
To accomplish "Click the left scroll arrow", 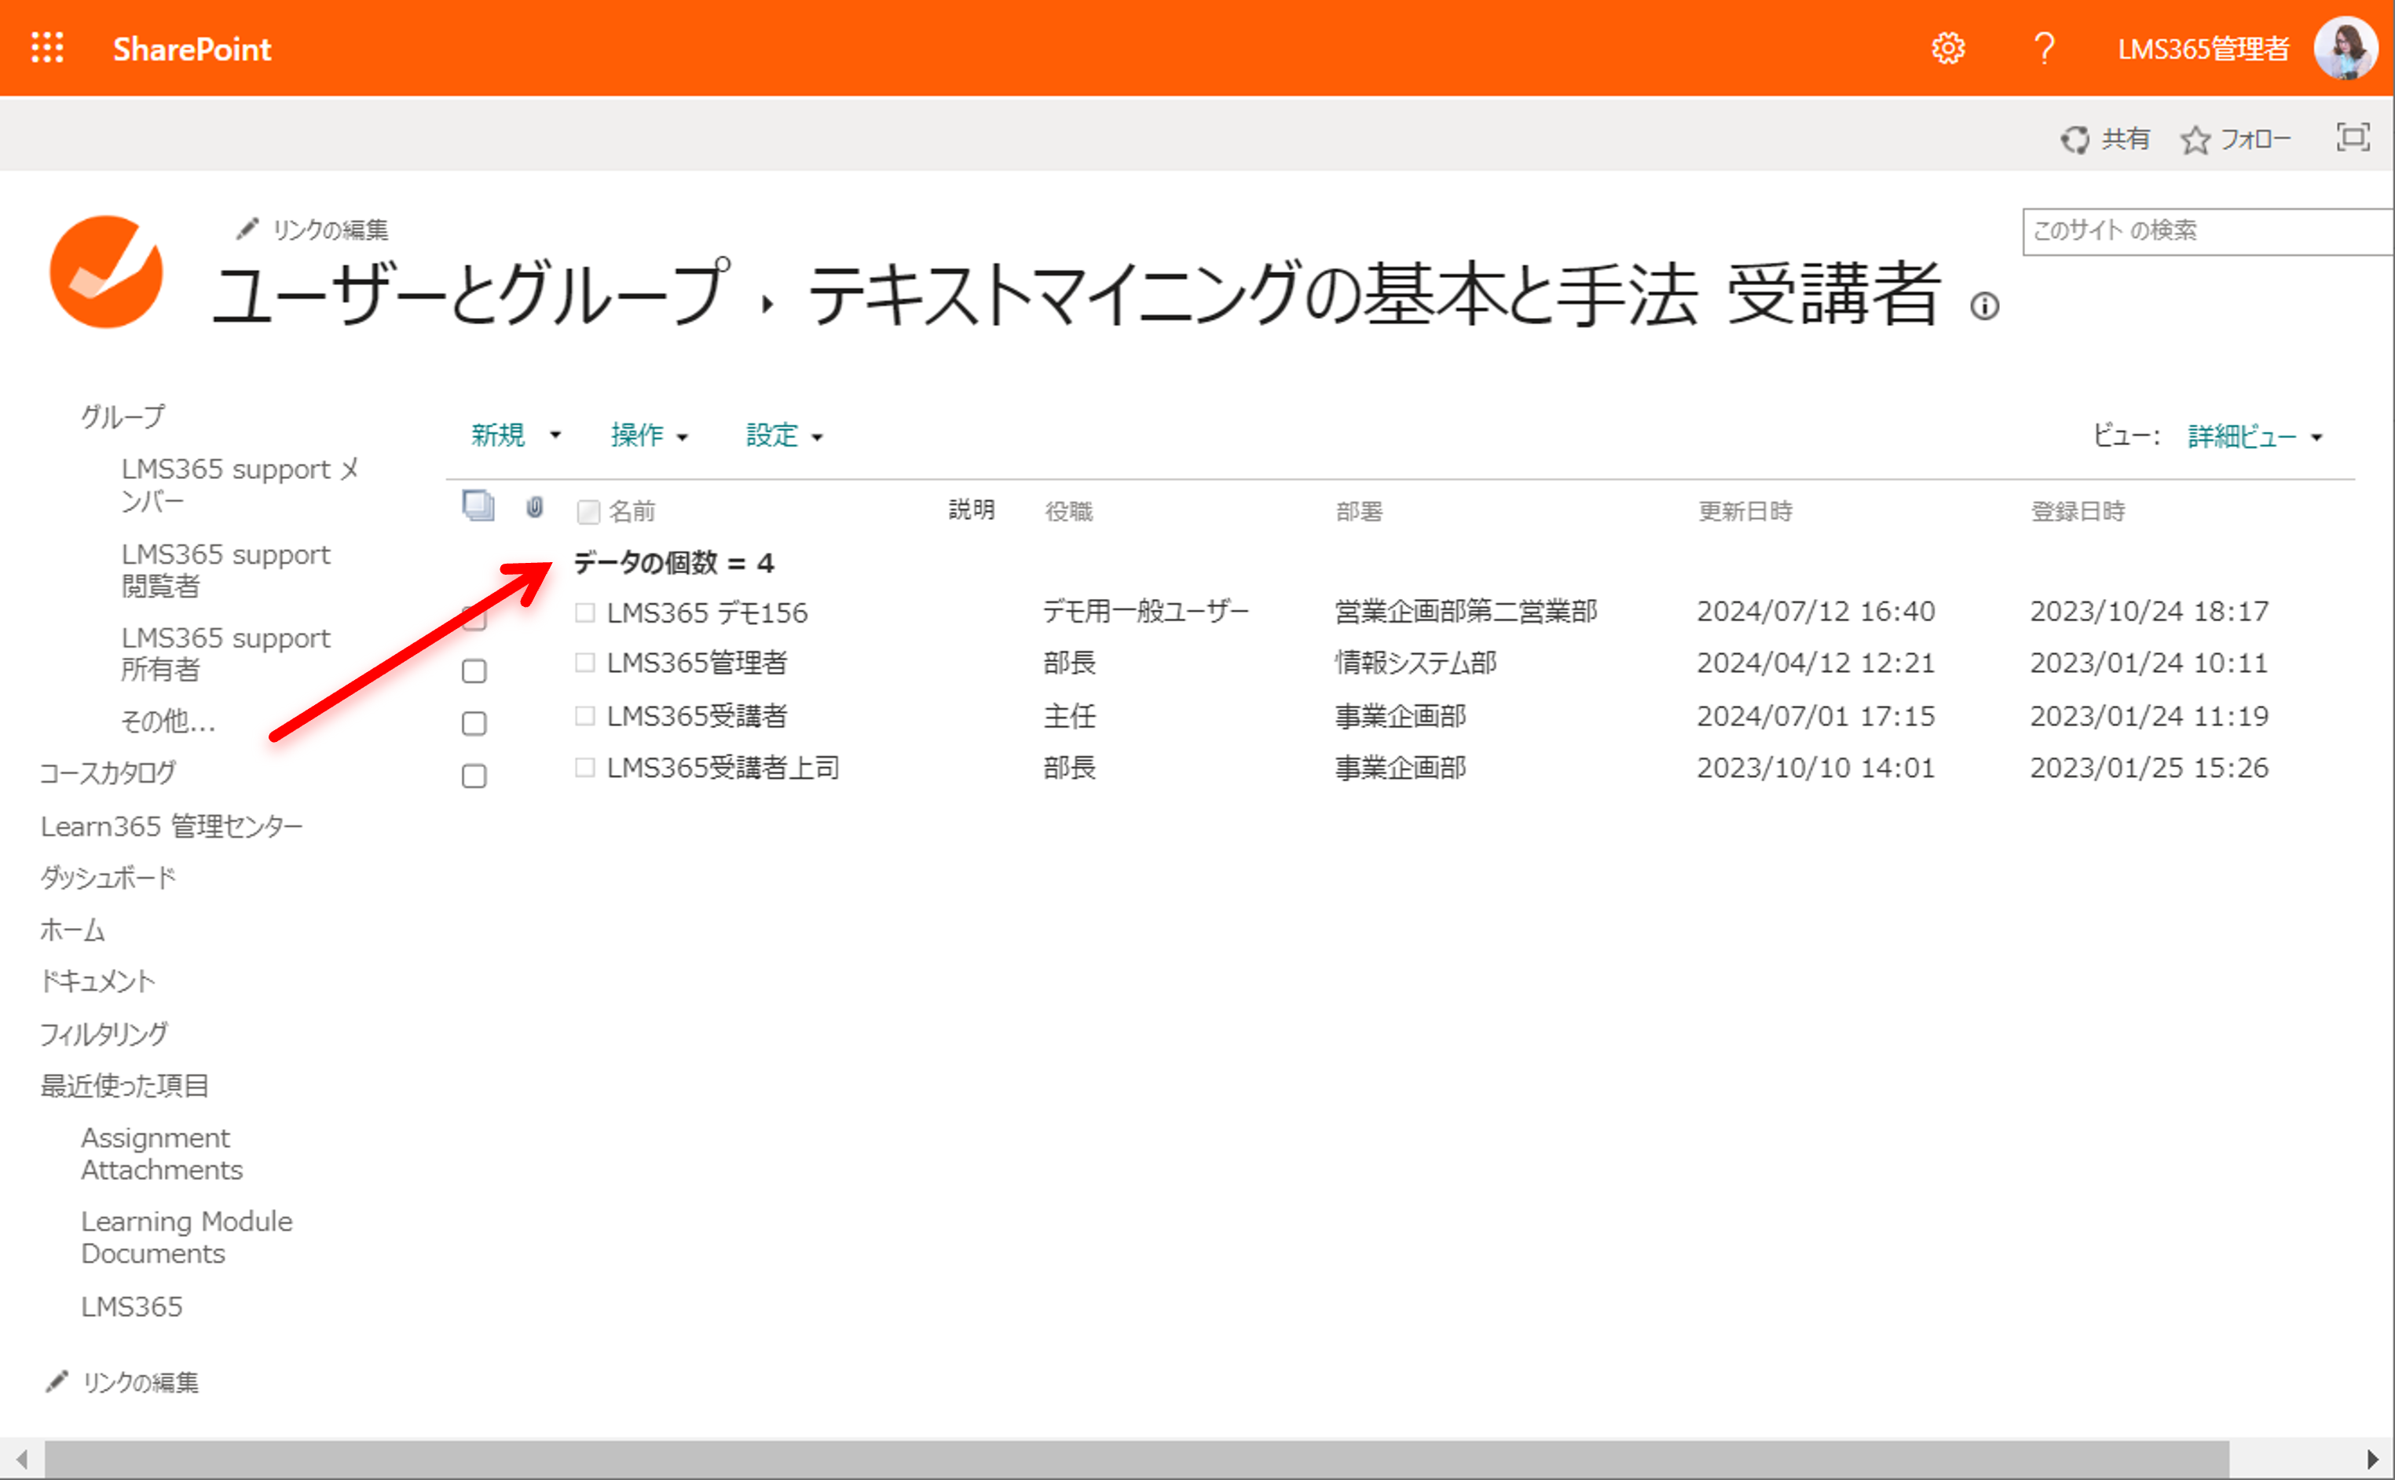I will point(21,1460).
